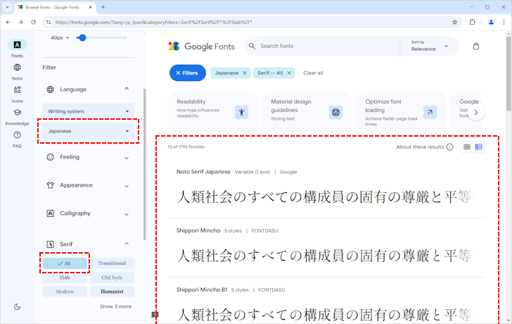Toggle the Old Style serif filter
The height and width of the screenshot is (324, 512).
pyautogui.click(x=112, y=278)
